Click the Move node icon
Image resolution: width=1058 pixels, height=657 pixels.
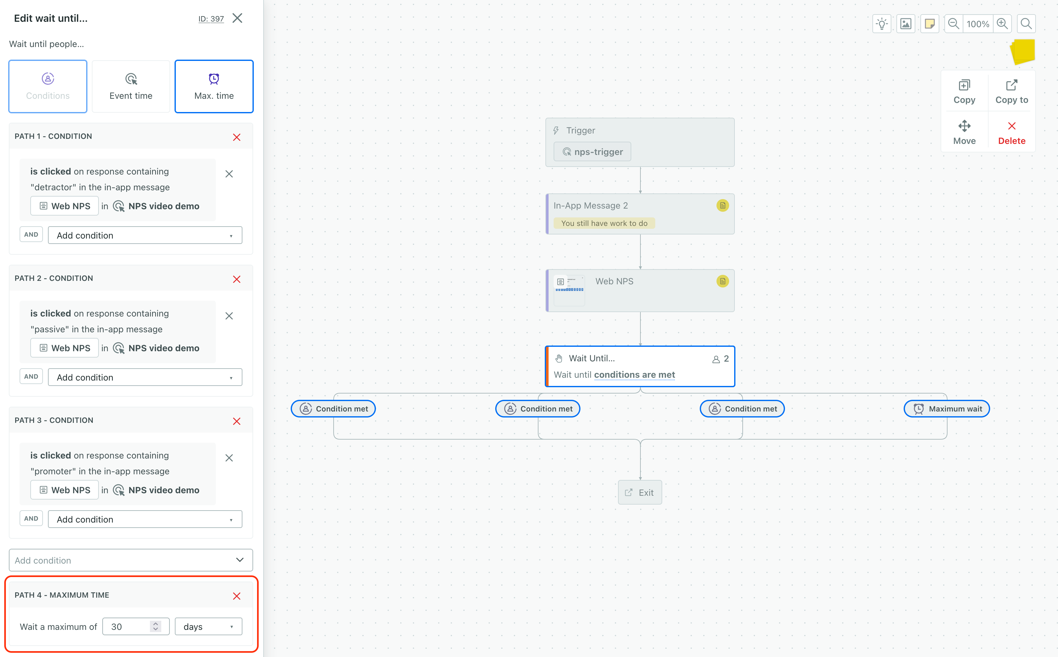(964, 126)
